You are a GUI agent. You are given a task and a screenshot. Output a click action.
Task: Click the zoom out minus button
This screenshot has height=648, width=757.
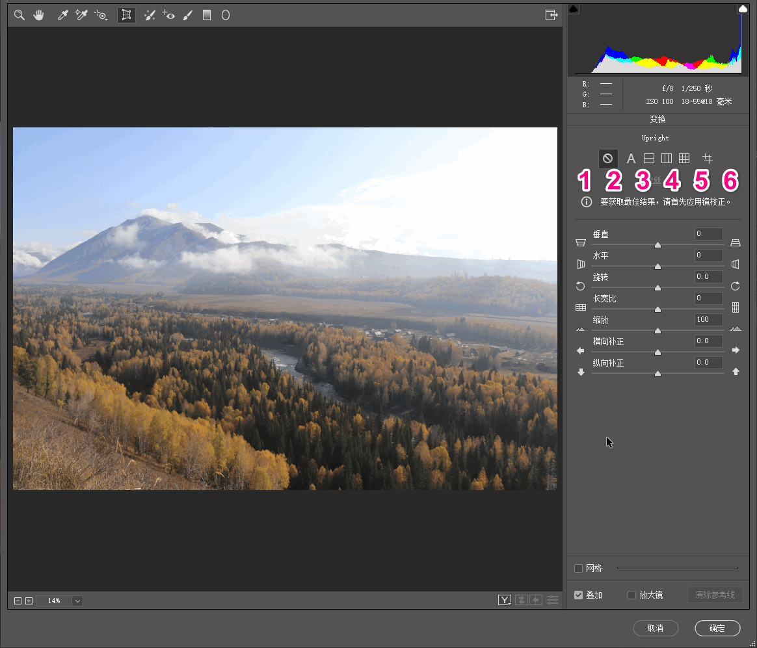[x=18, y=601]
